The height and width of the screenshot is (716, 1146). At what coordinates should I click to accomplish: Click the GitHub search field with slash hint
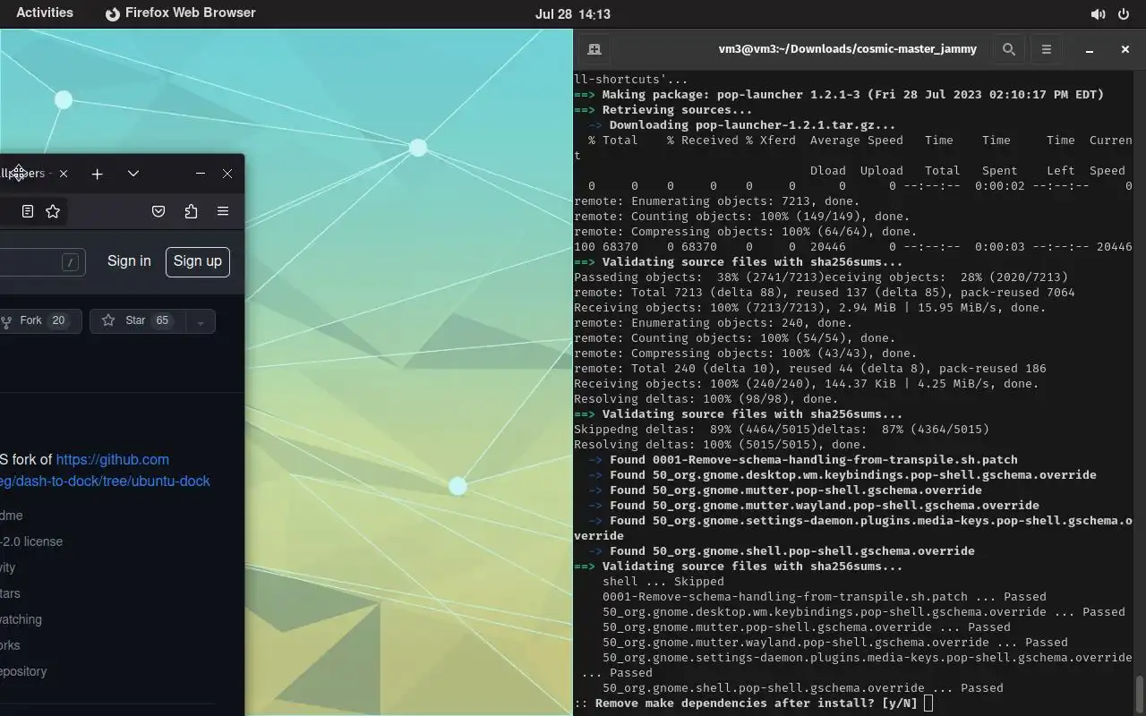click(x=42, y=261)
